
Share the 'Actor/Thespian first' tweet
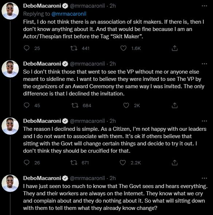pos(175,48)
